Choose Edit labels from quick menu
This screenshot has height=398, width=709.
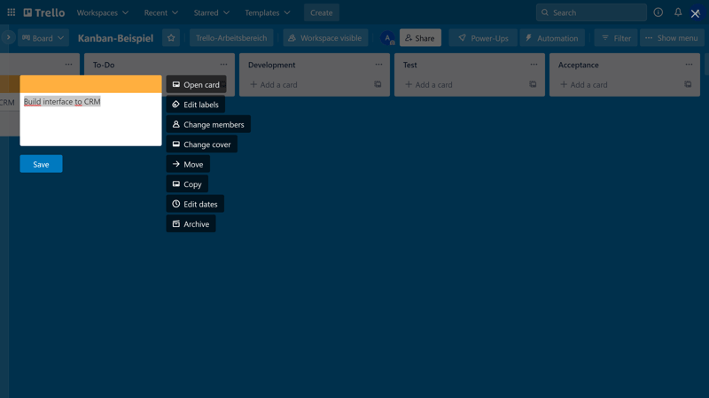tap(196, 105)
